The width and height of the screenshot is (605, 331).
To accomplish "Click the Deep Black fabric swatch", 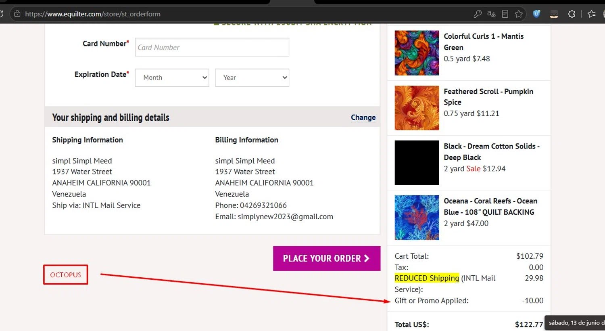I will (417, 163).
